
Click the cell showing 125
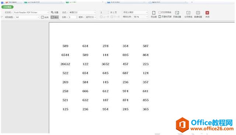[65, 109]
